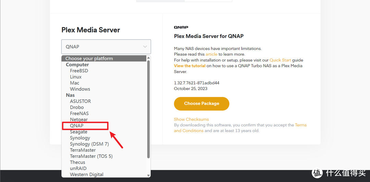370x182 pixels.
Task: Click the Nas group label
Action: [70, 95]
